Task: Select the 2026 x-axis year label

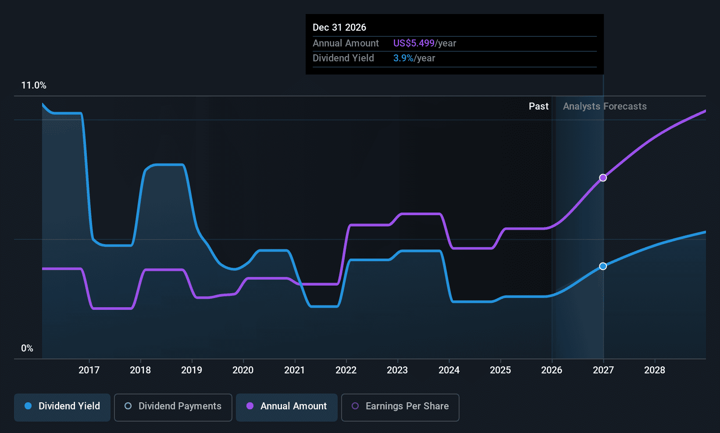Action: coord(552,370)
